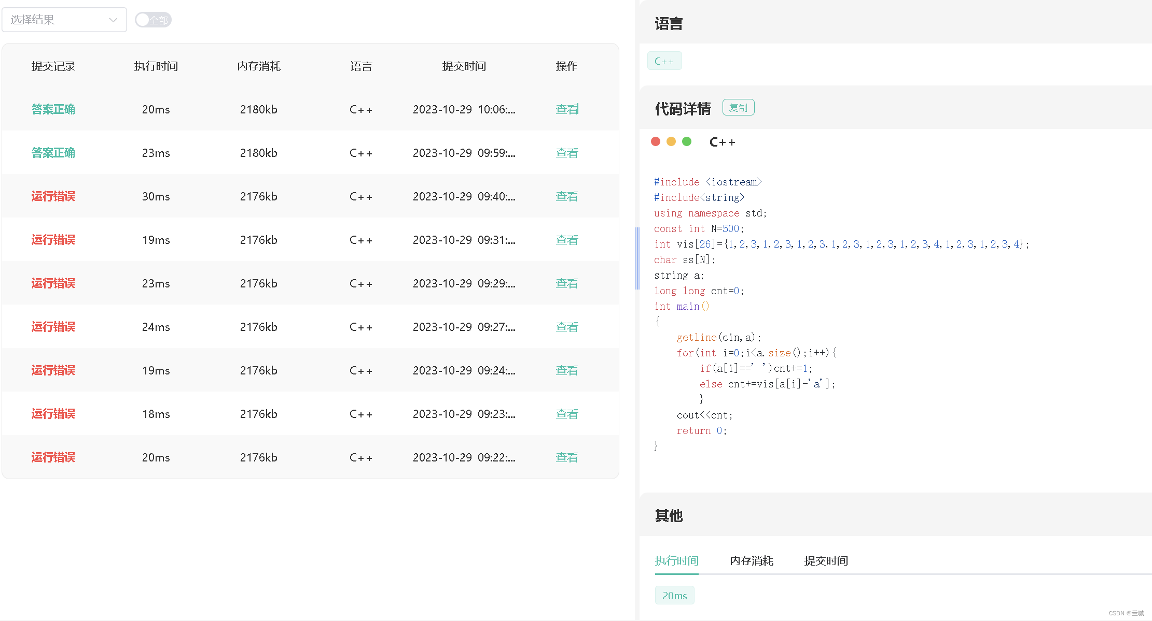Screen dimensions: 1152x621
Task: Click the panel divider scrollbar handle
Action: pos(637,258)
